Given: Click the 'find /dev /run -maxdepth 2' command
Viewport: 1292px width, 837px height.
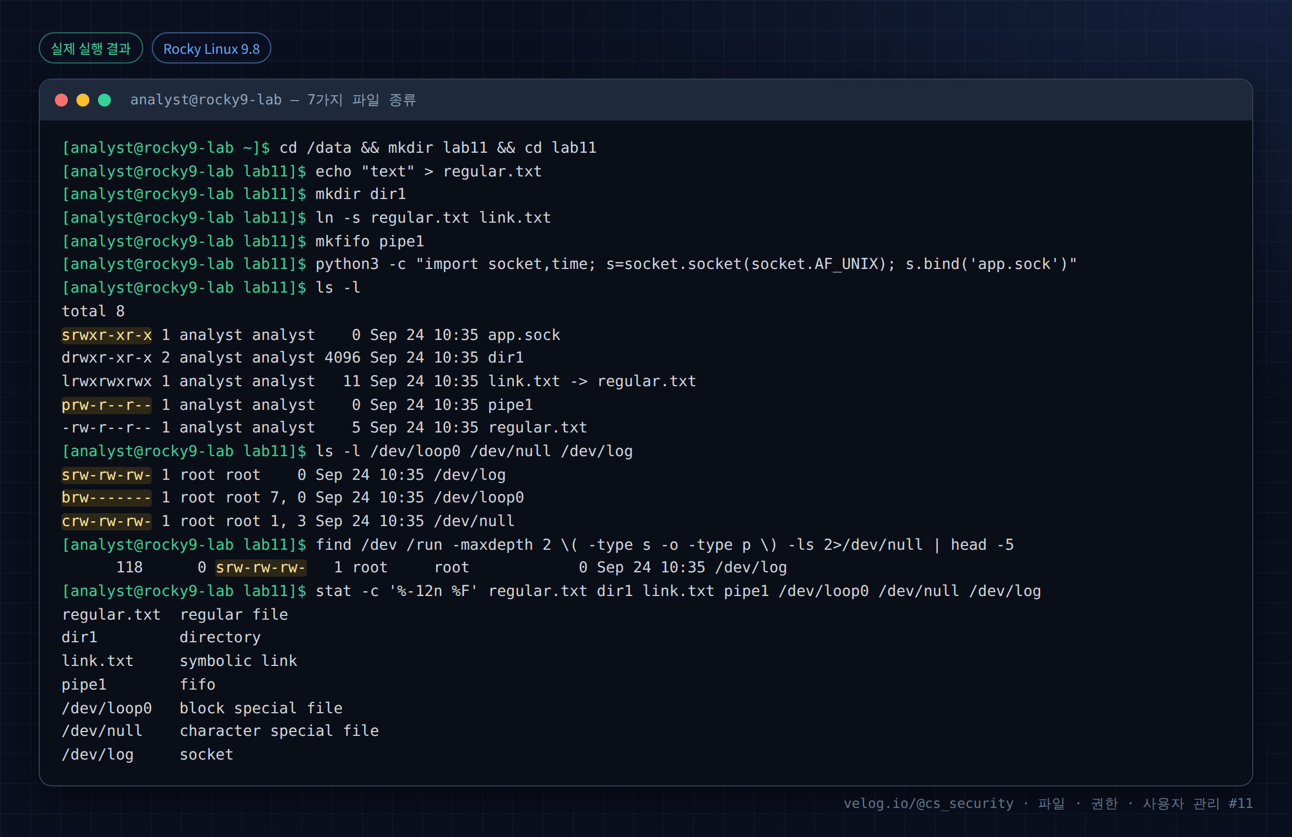Looking at the screenshot, I should [664, 544].
